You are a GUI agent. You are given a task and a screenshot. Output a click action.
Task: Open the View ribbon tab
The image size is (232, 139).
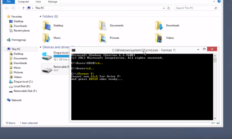point(38,2)
